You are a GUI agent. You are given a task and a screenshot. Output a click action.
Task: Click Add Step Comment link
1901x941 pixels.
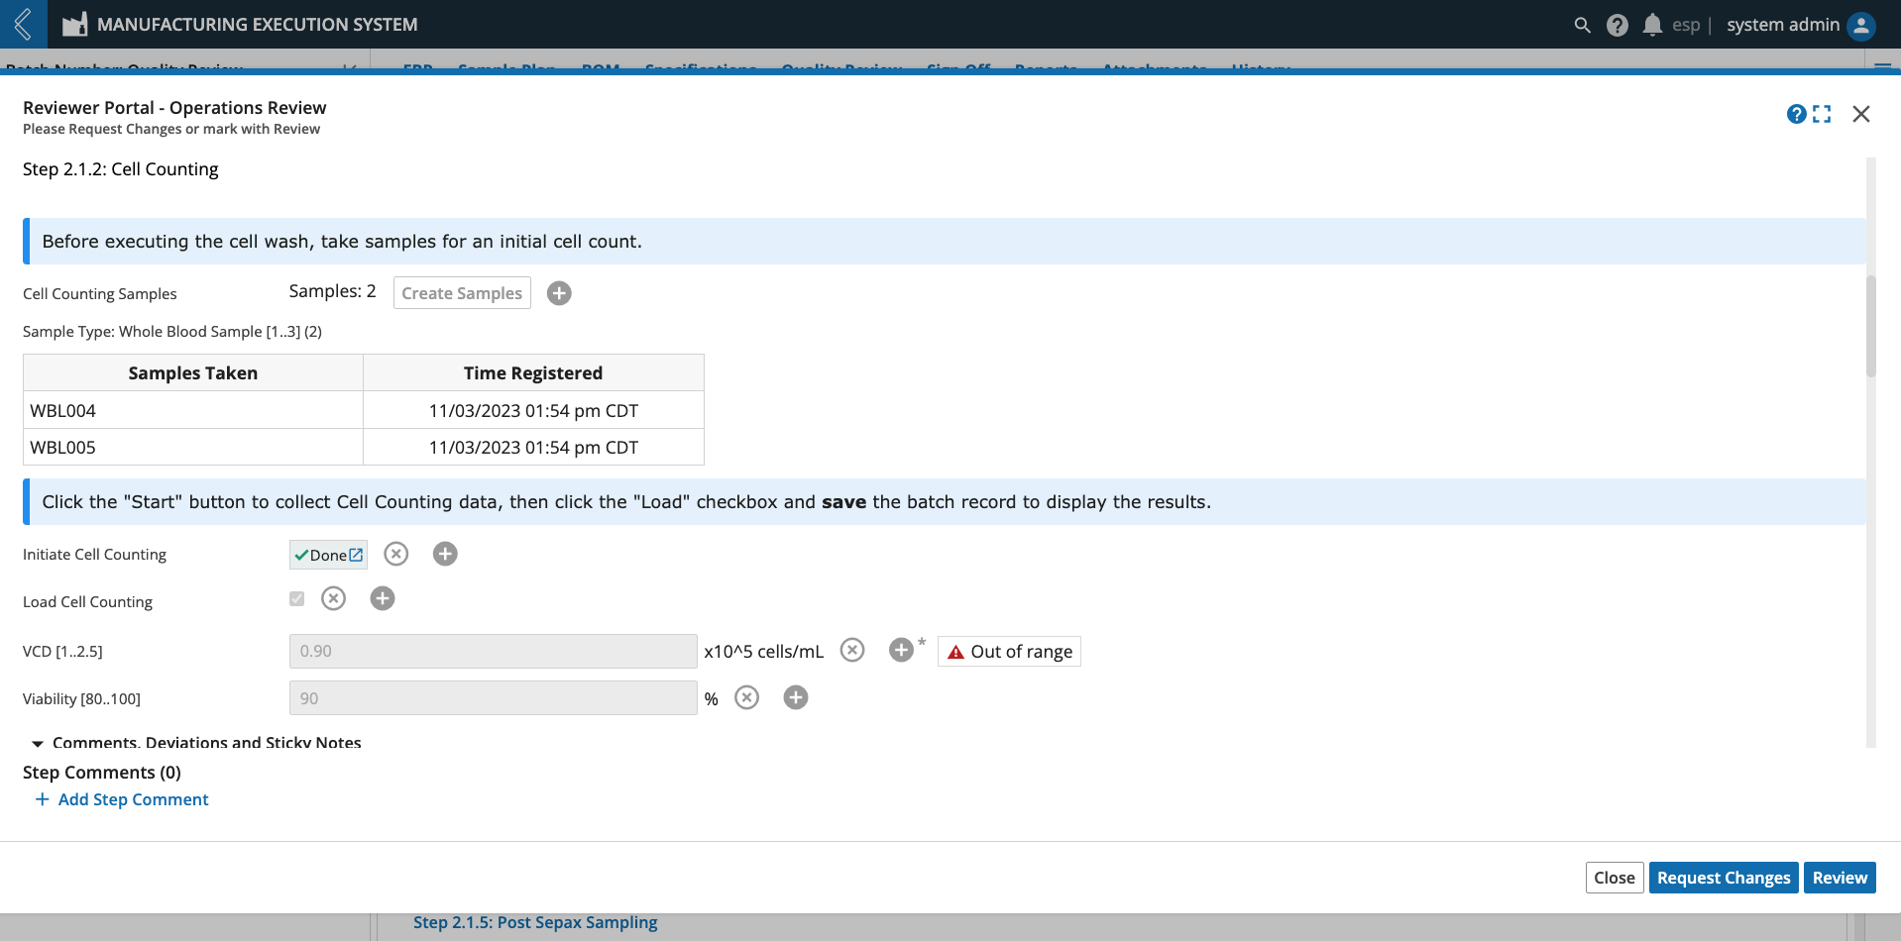(122, 799)
